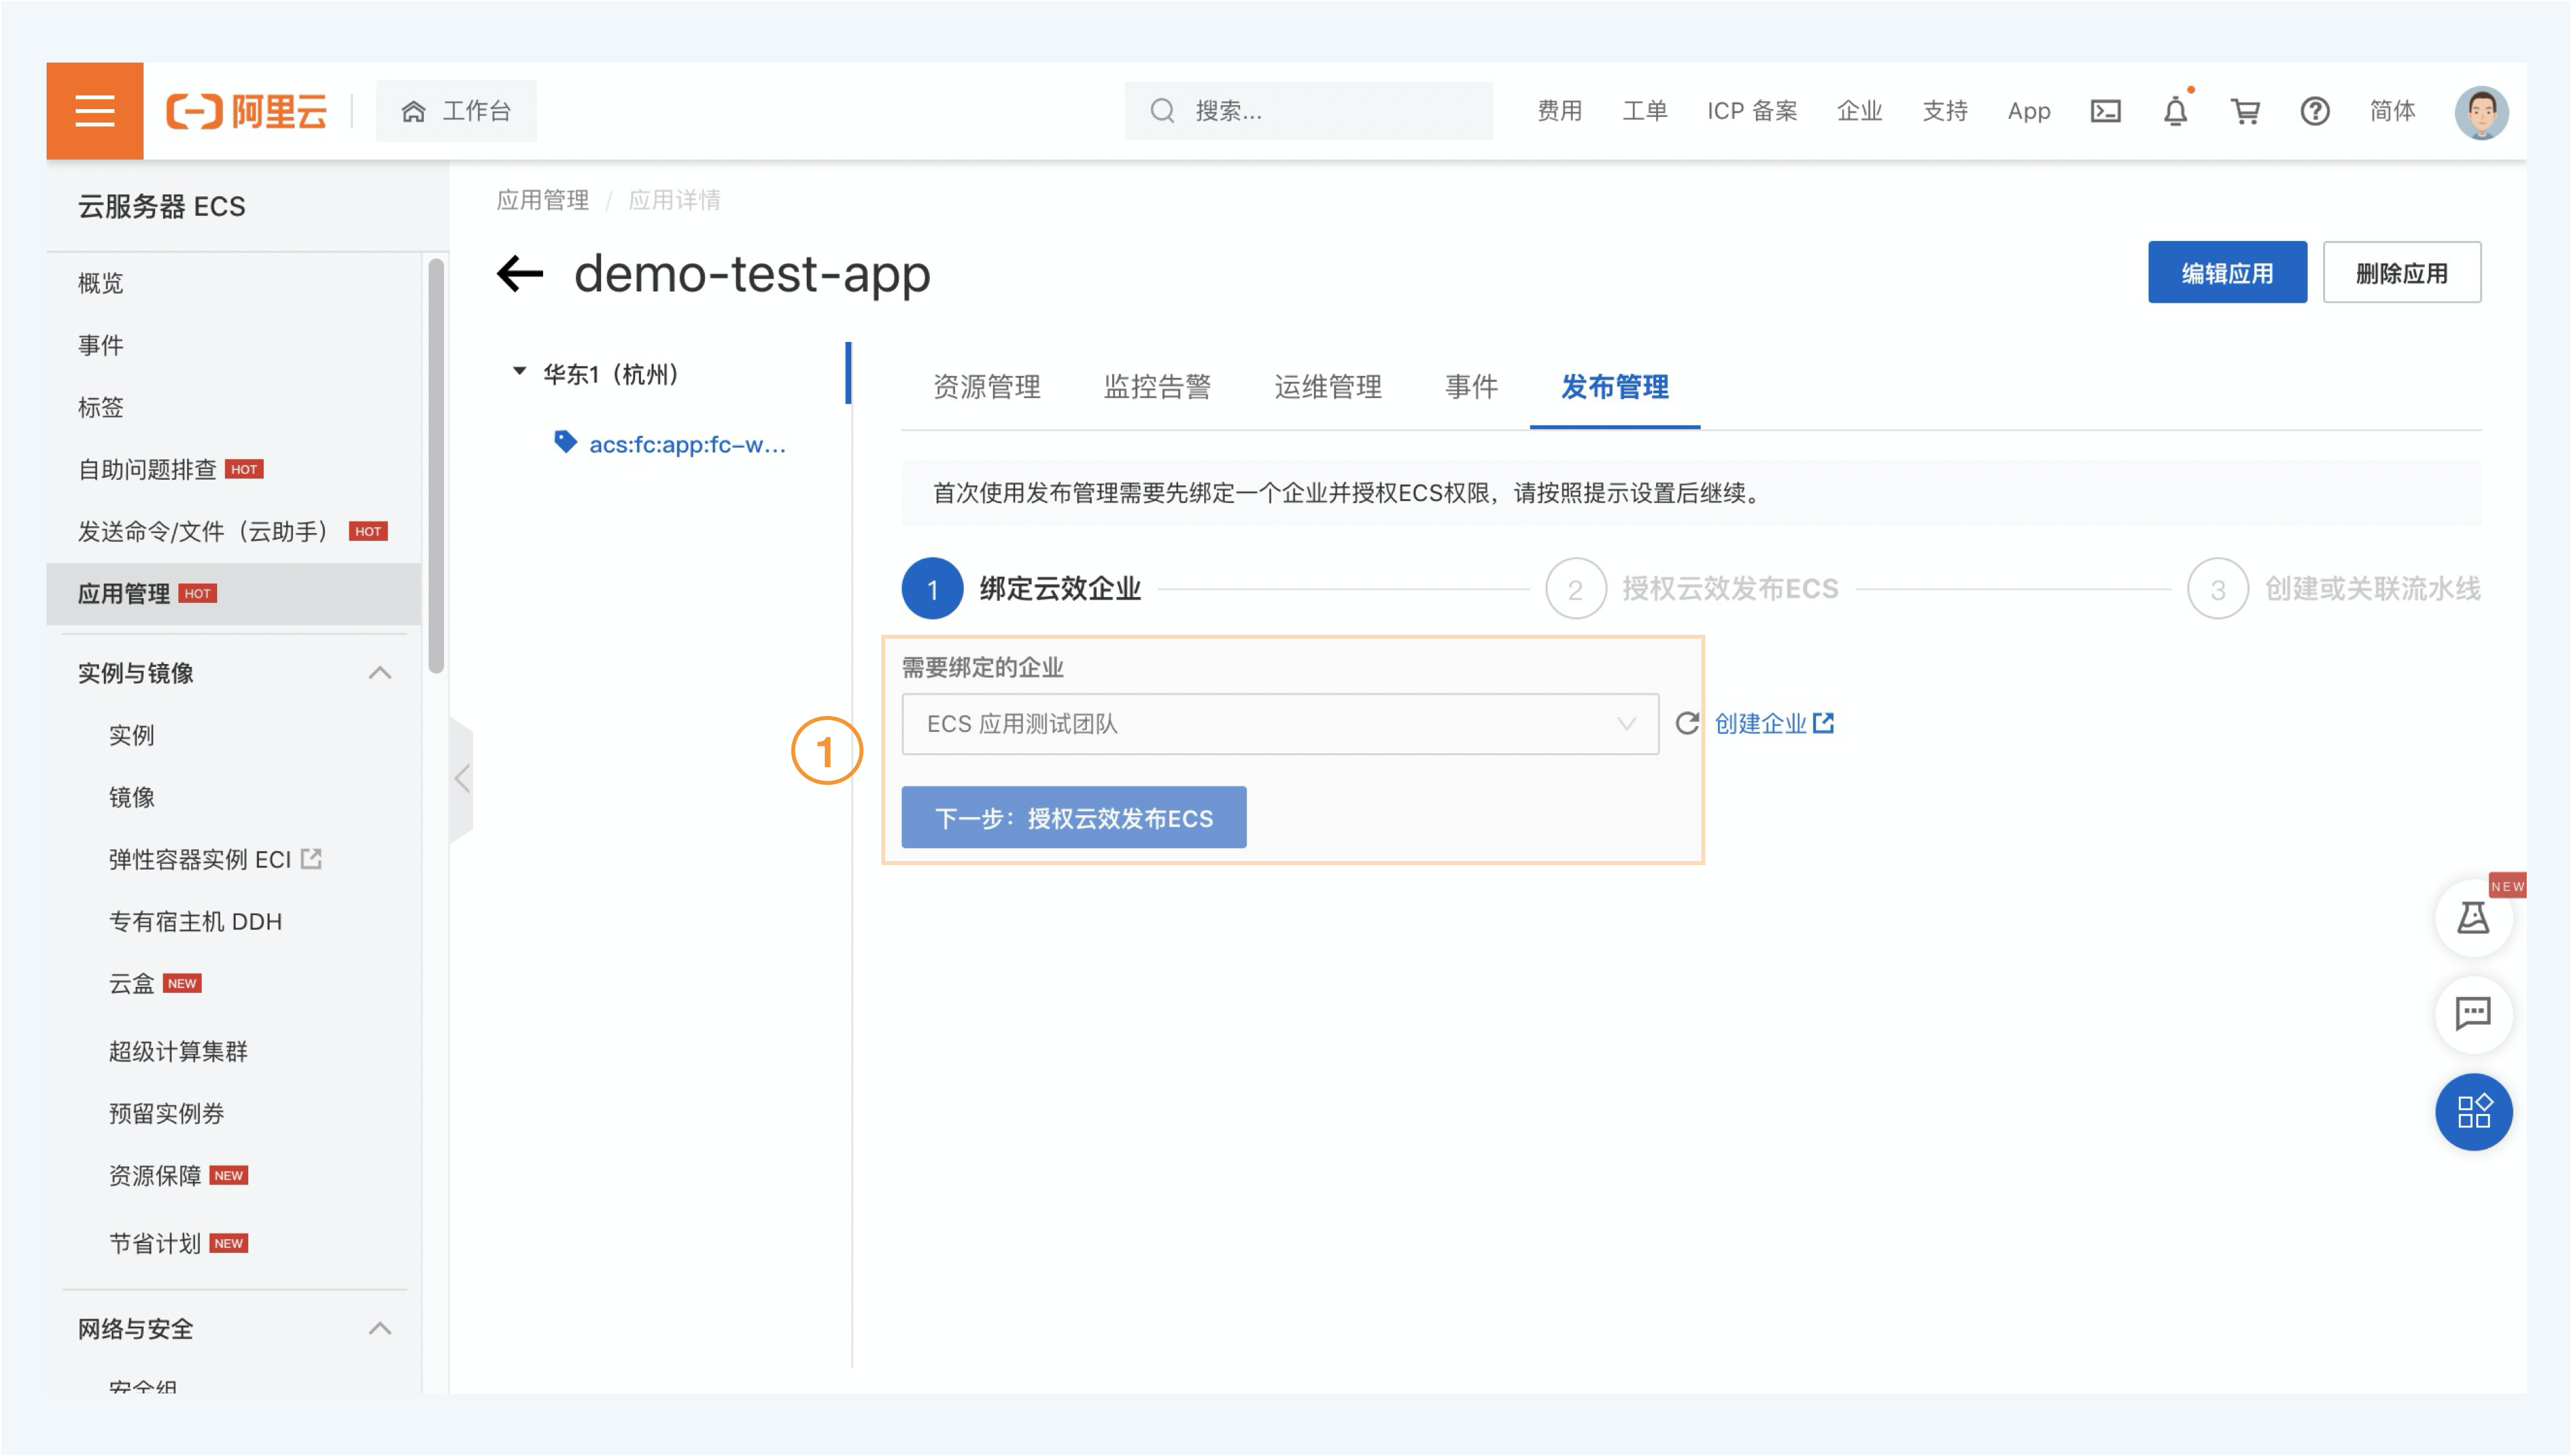The height and width of the screenshot is (1456, 2572).
Task: Click the tag icon beside acs:fc:app
Action: pos(565,442)
